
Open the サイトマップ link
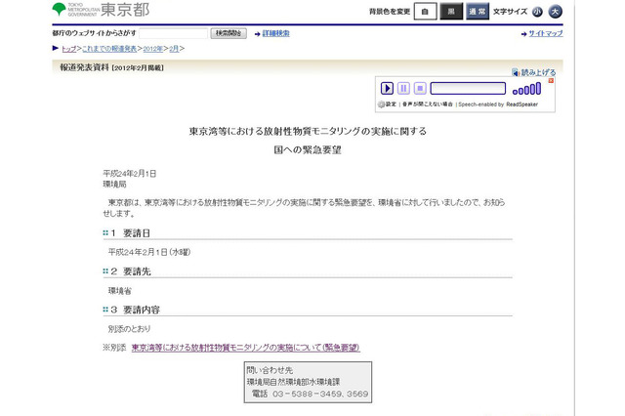coord(546,33)
